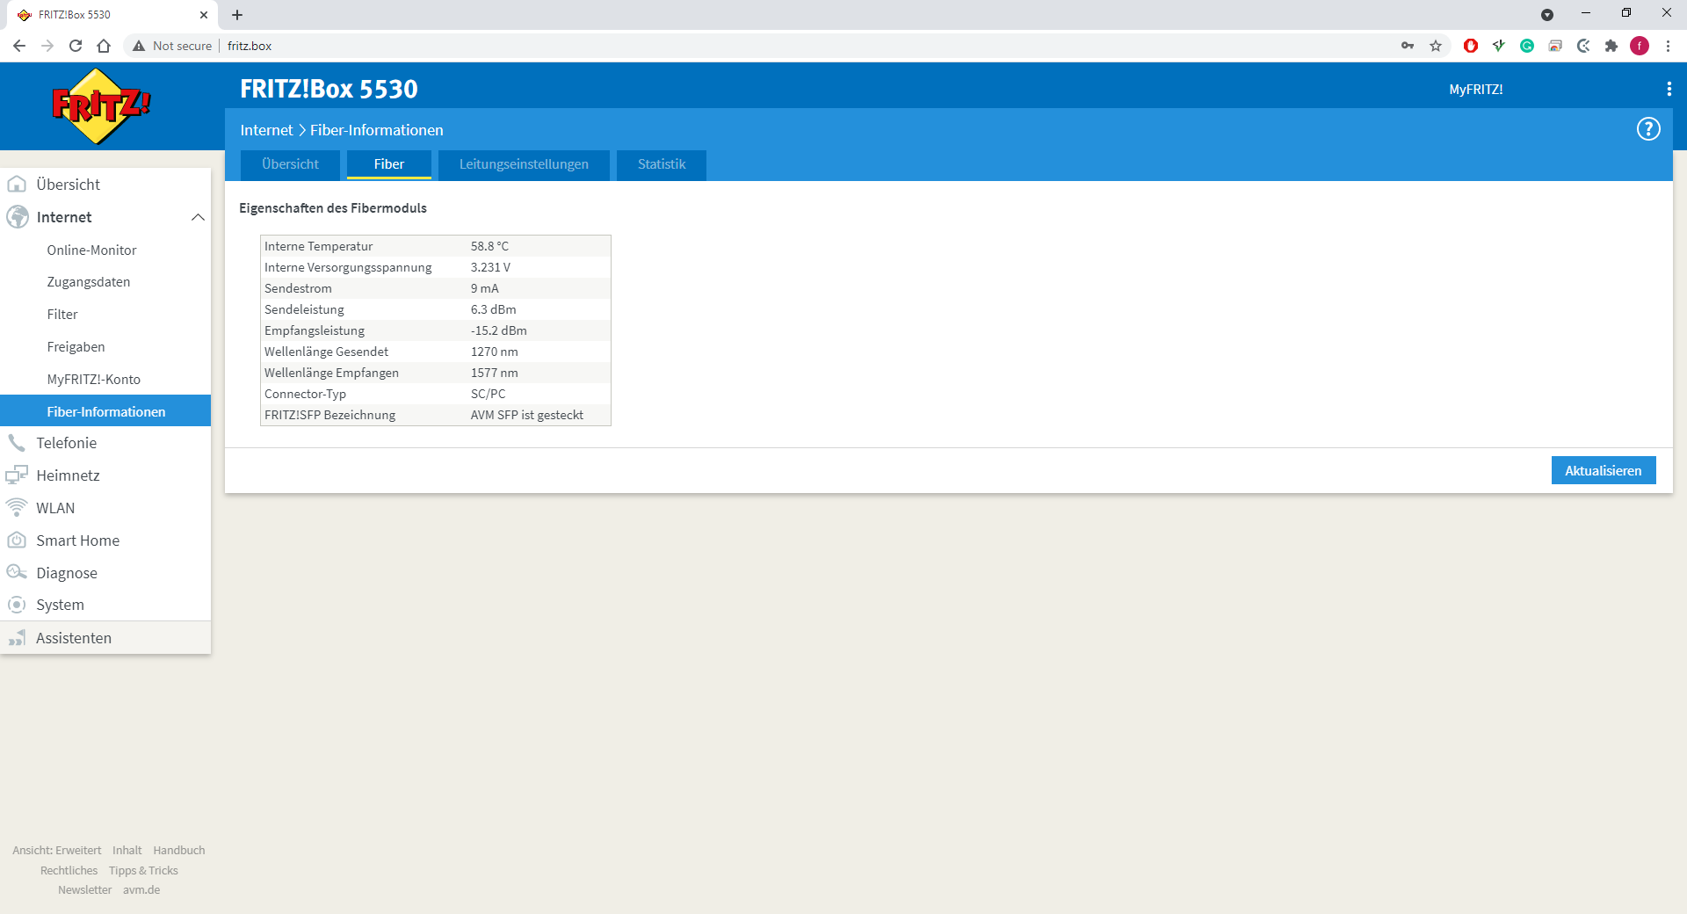Close the FRITZ!Box 5530 browser tab
The width and height of the screenshot is (1687, 914).
(204, 15)
